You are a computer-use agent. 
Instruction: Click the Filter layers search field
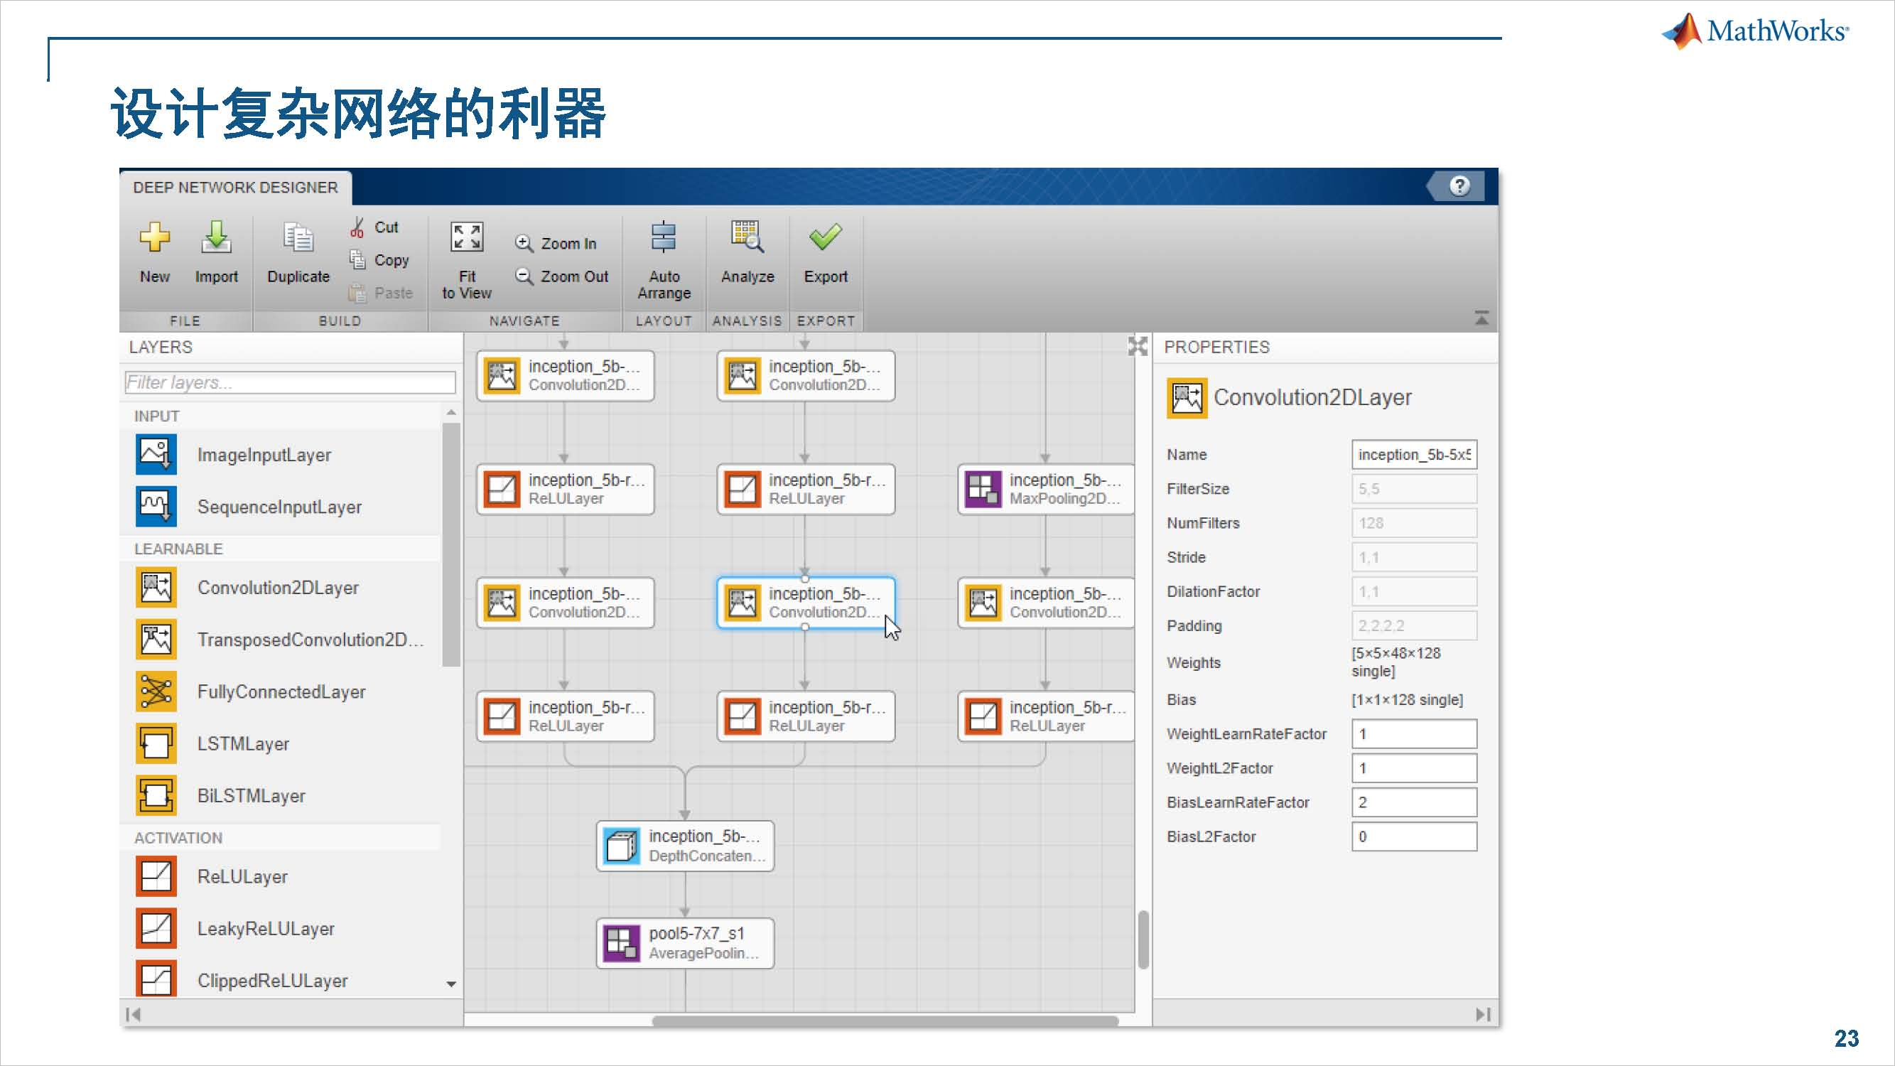point(290,382)
